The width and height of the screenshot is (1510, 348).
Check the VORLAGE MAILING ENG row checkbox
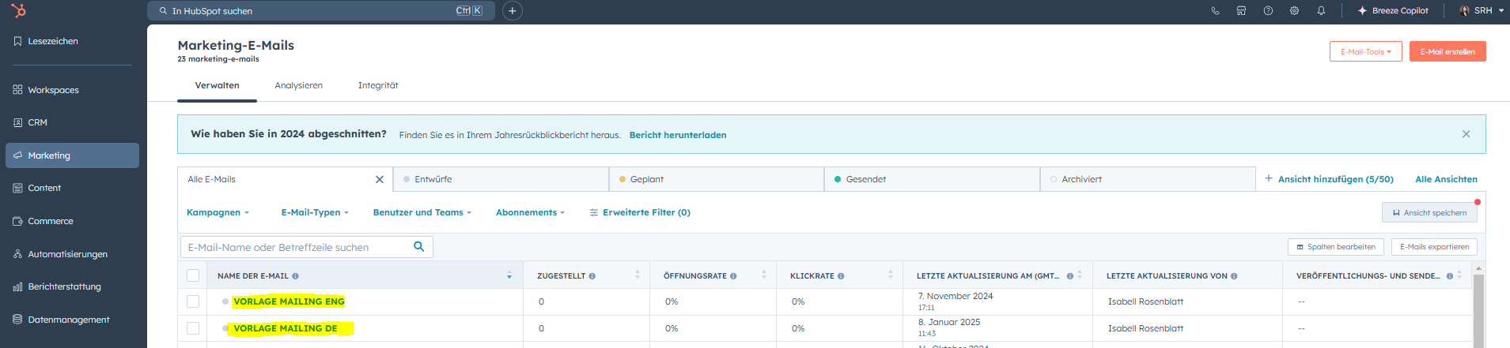pyautogui.click(x=193, y=301)
